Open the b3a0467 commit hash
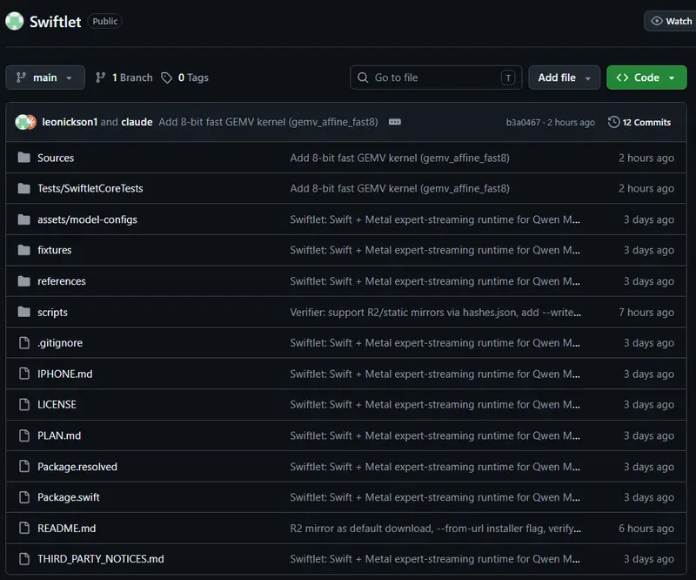 524,122
